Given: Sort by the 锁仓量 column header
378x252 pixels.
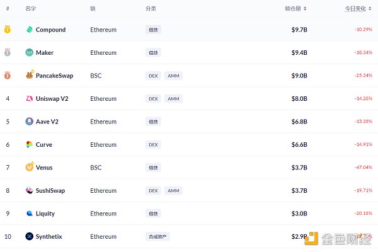Looking at the screenshot, I should coord(296,9).
